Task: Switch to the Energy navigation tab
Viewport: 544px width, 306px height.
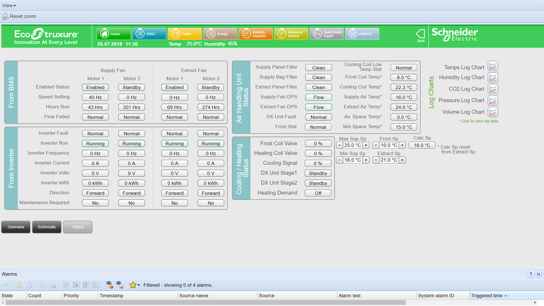Action: [x=220, y=34]
